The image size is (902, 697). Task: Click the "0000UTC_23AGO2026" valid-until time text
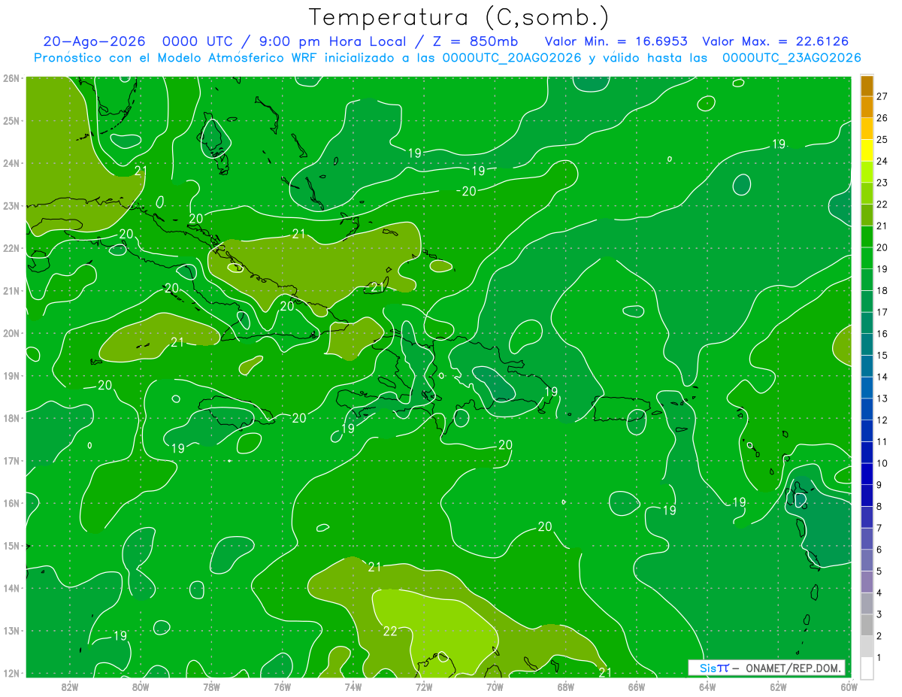[x=792, y=57]
